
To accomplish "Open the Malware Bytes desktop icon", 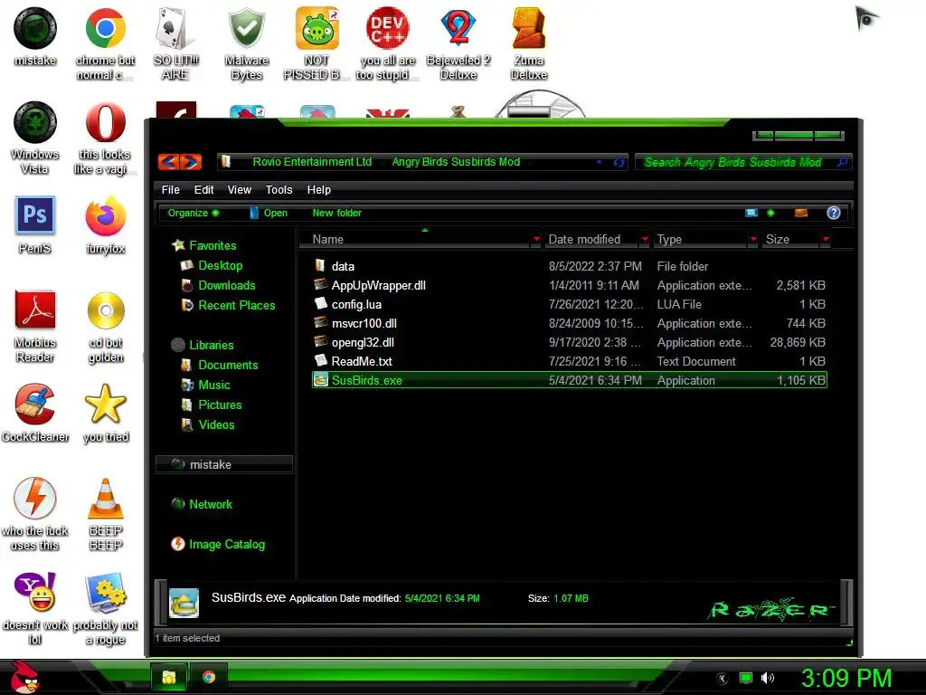I will [x=246, y=28].
